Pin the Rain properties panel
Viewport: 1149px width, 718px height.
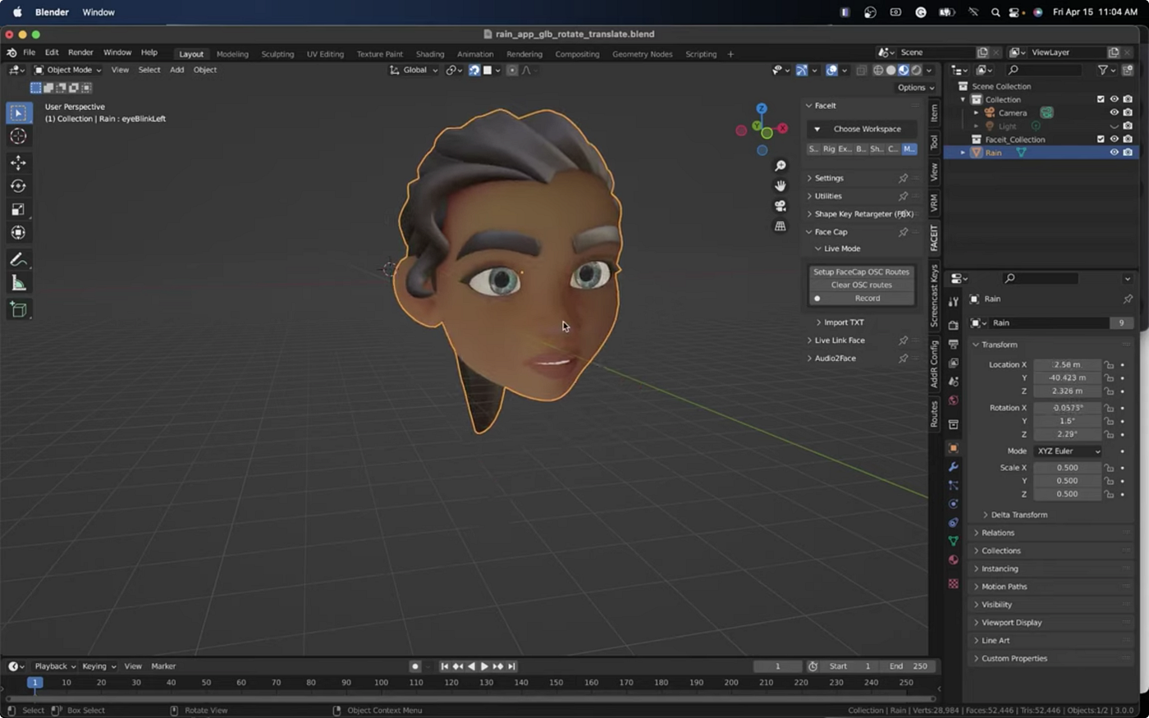pos(1127,300)
